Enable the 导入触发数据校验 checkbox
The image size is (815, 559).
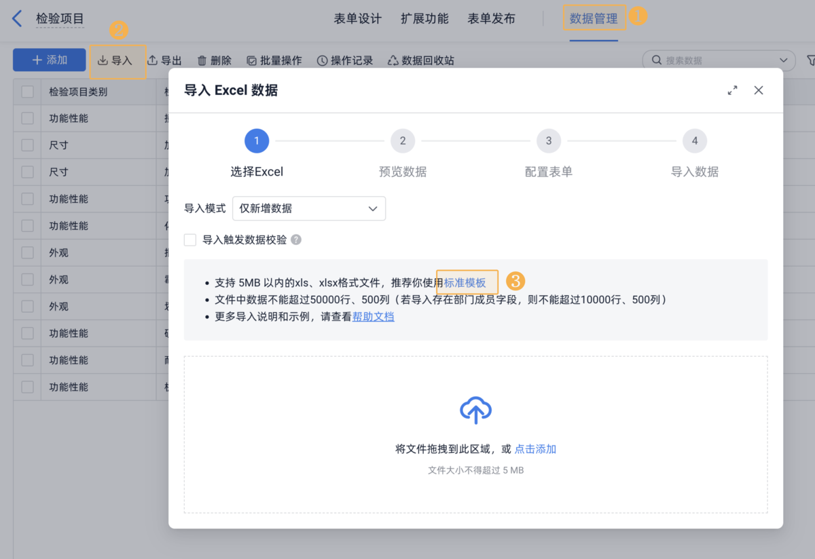coord(190,239)
